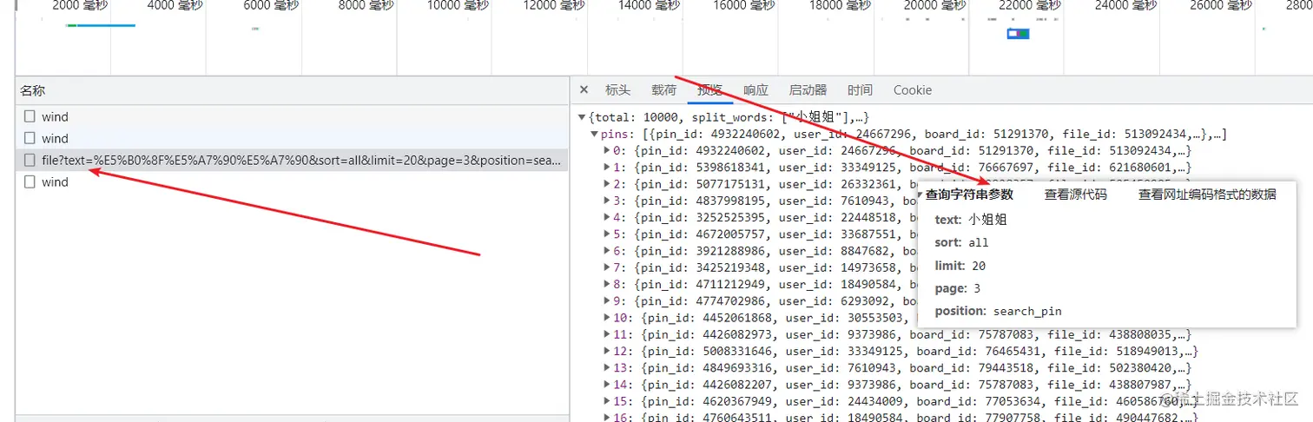Expand pin entry 7 with pin_id 3425219348
1313x422 pixels.
607,267
